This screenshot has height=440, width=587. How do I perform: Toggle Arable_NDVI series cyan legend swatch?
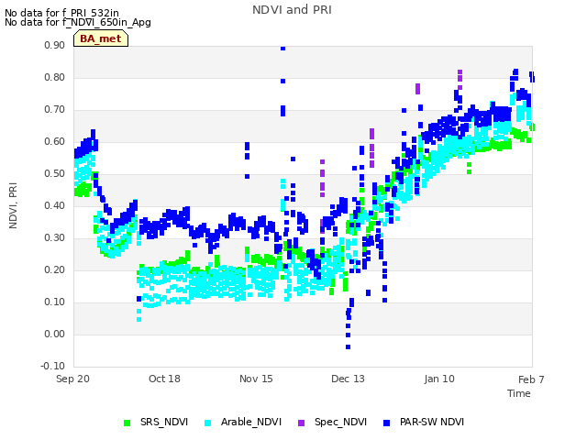click(208, 423)
